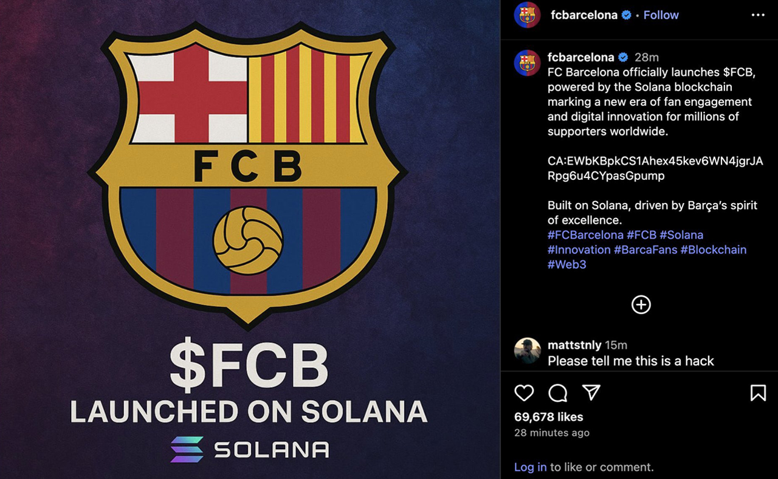Click fcbarcelona avatar beside caption
The image size is (778, 479).
pos(527,63)
